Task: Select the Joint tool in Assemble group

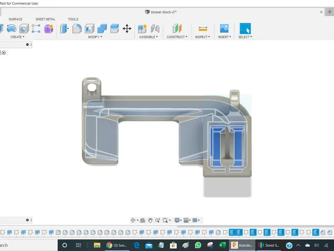Action: (155, 28)
